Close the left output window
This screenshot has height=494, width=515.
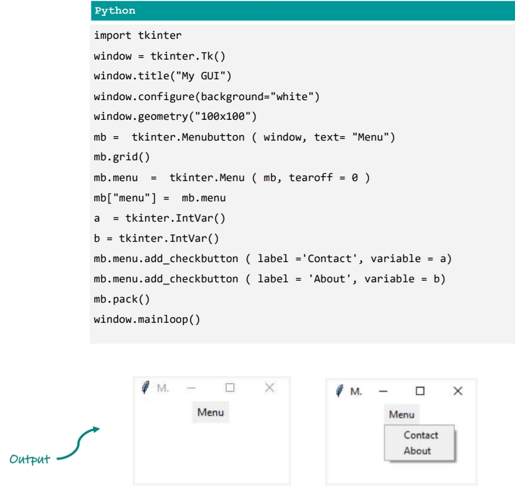point(269,387)
